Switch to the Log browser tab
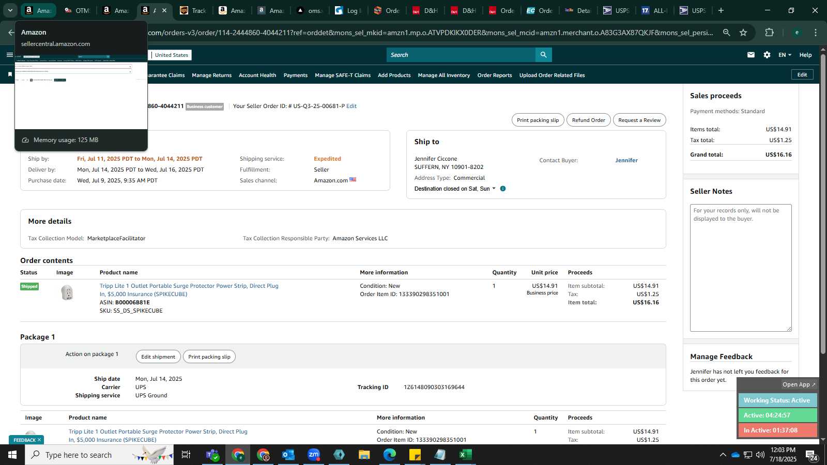827x465 pixels. [348, 10]
